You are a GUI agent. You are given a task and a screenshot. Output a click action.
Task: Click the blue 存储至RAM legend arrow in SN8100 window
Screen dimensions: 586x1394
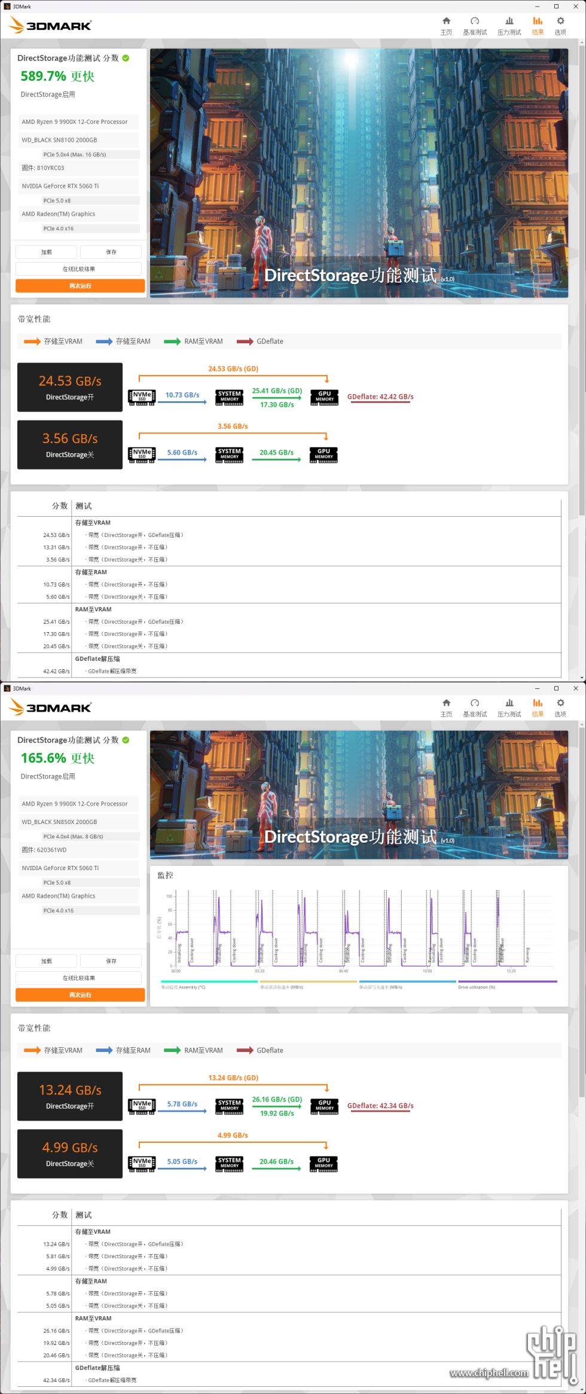[x=104, y=341]
